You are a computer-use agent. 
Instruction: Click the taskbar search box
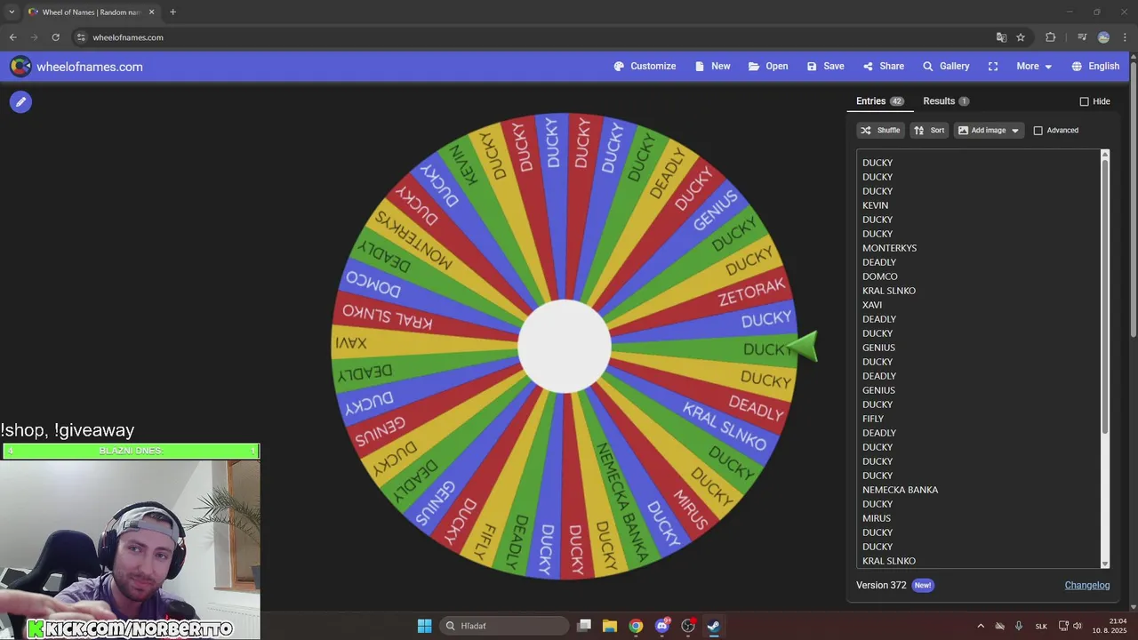(505, 626)
